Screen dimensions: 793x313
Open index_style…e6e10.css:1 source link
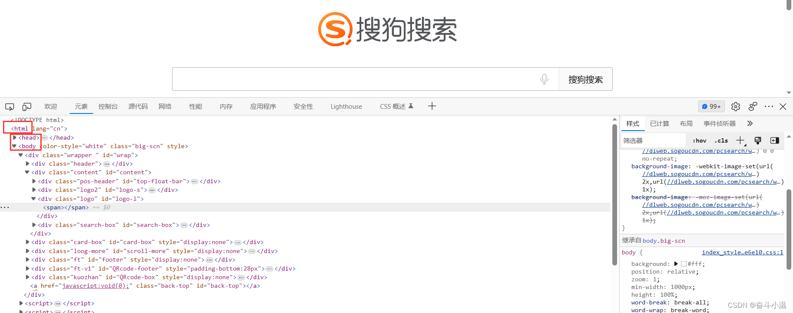[742, 252]
